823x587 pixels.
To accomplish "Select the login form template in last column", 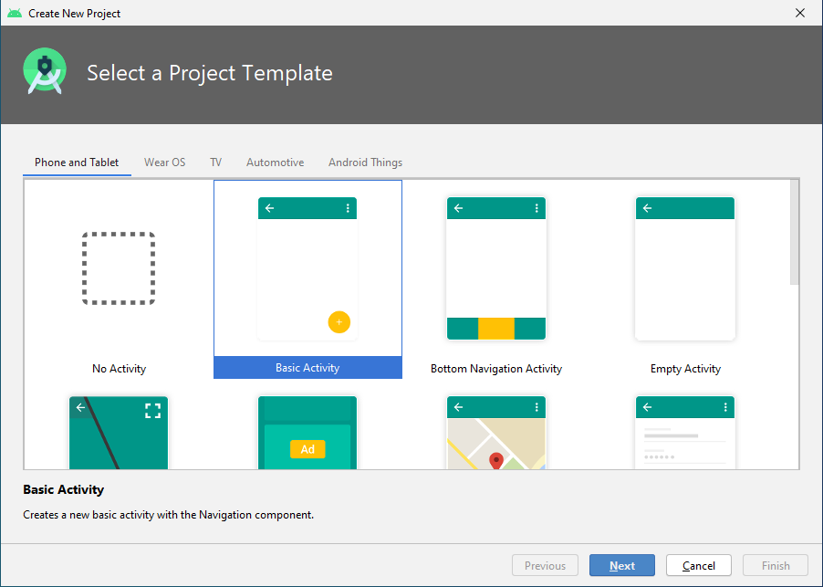I will (x=685, y=432).
